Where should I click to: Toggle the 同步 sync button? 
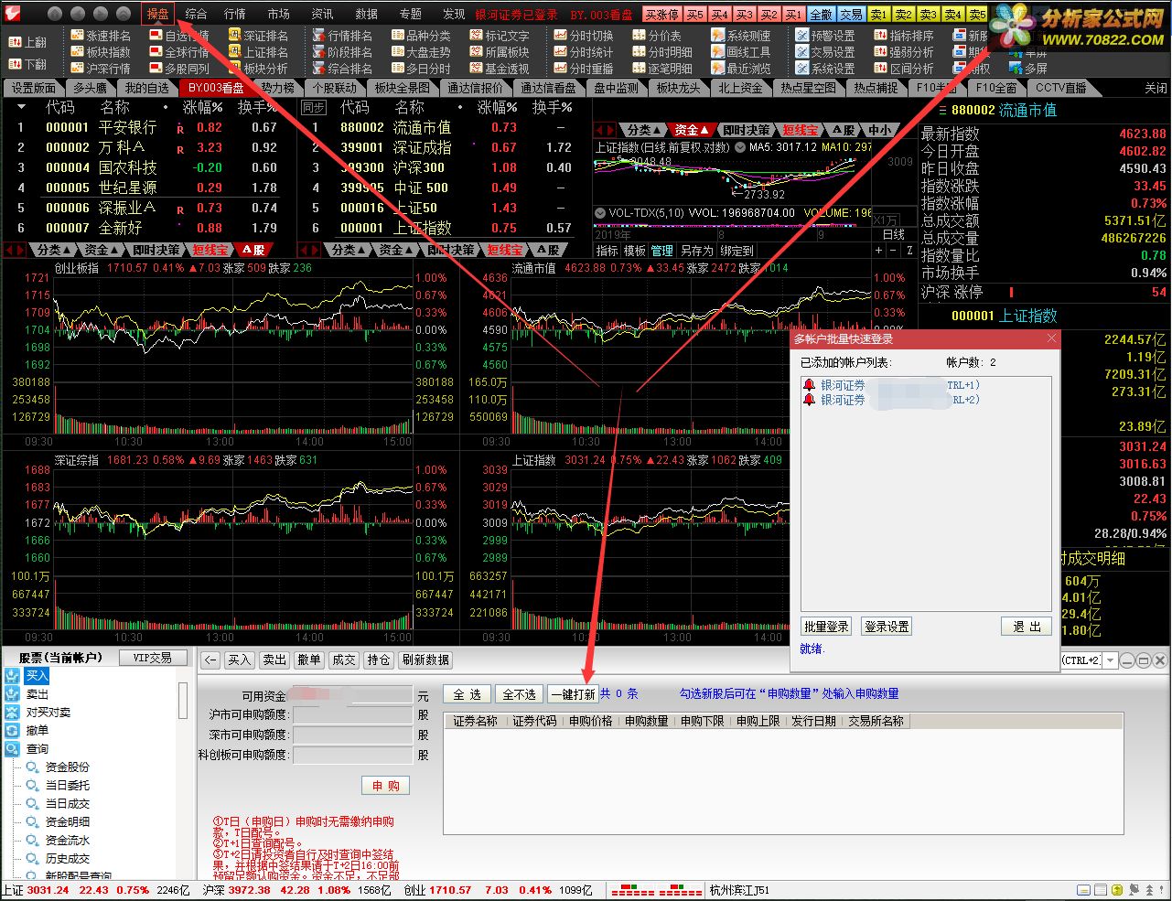(x=314, y=107)
